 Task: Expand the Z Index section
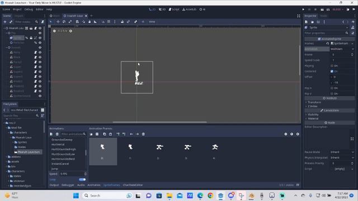[312, 106]
